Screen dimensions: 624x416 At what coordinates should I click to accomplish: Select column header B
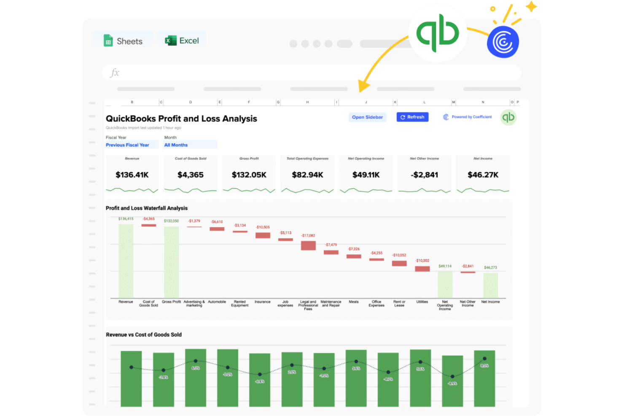click(x=132, y=102)
